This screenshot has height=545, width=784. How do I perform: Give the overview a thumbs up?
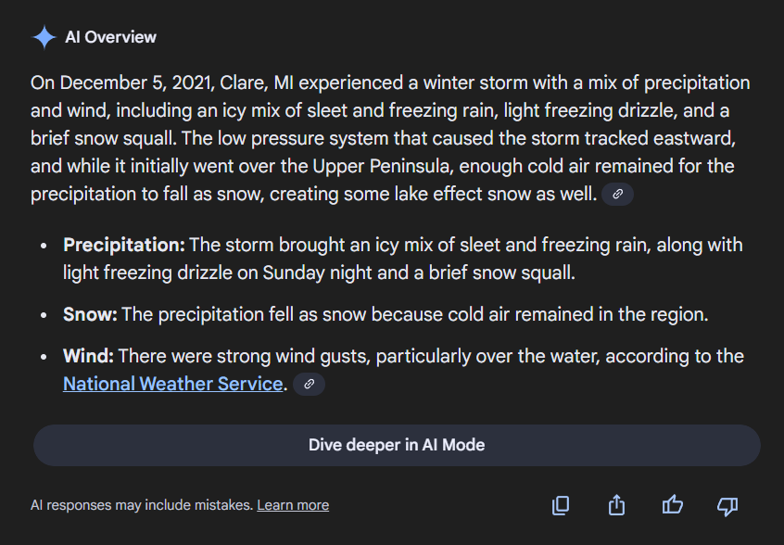(x=672, y=505)
